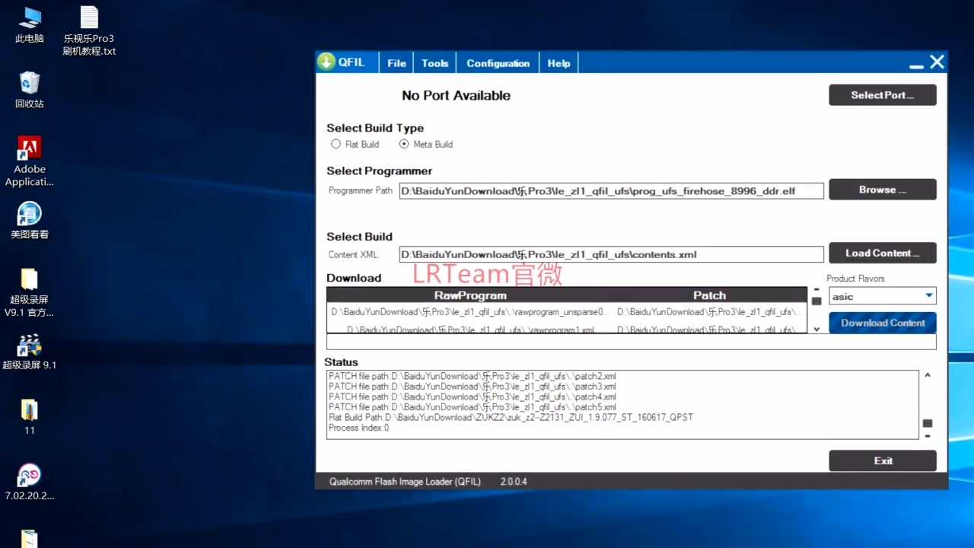Select the rawprogram_unsparse0 row in Download list
The image size is (974, 548).
(x=567, y=312)
